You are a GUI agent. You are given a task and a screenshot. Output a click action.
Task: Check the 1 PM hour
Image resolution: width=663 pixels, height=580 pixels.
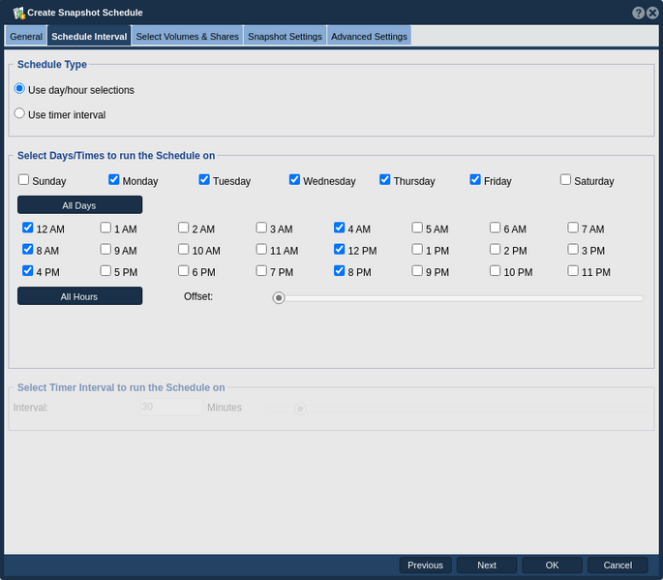tap(417, 249)
